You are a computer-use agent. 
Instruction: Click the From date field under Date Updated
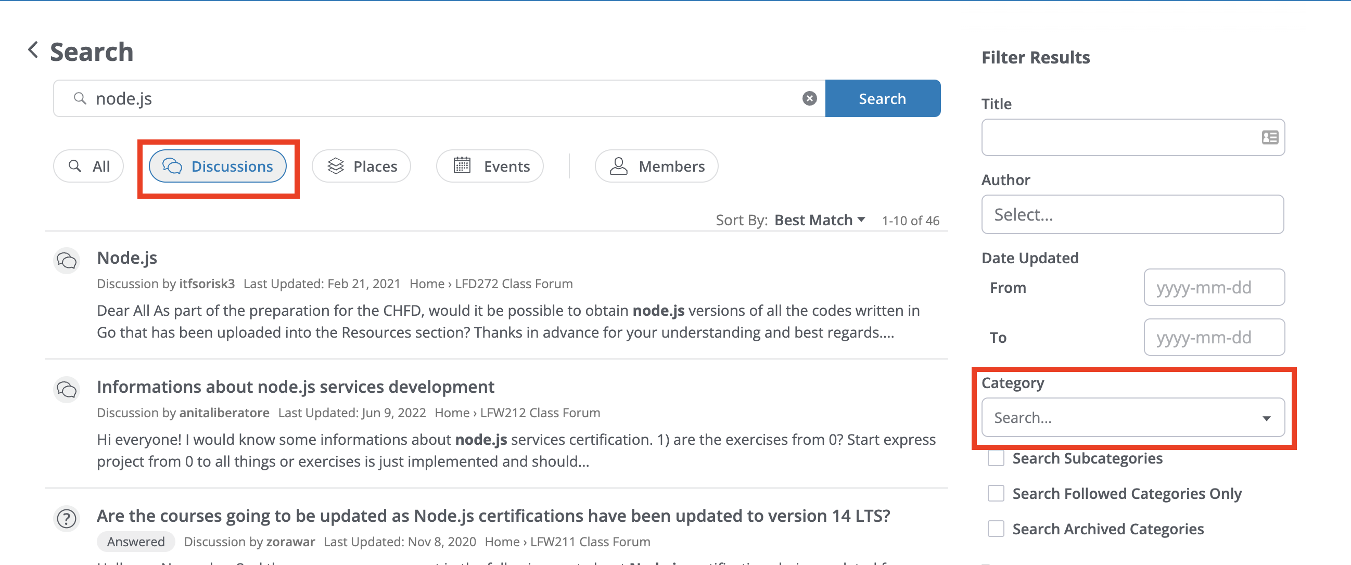(x=1214, y=287)
